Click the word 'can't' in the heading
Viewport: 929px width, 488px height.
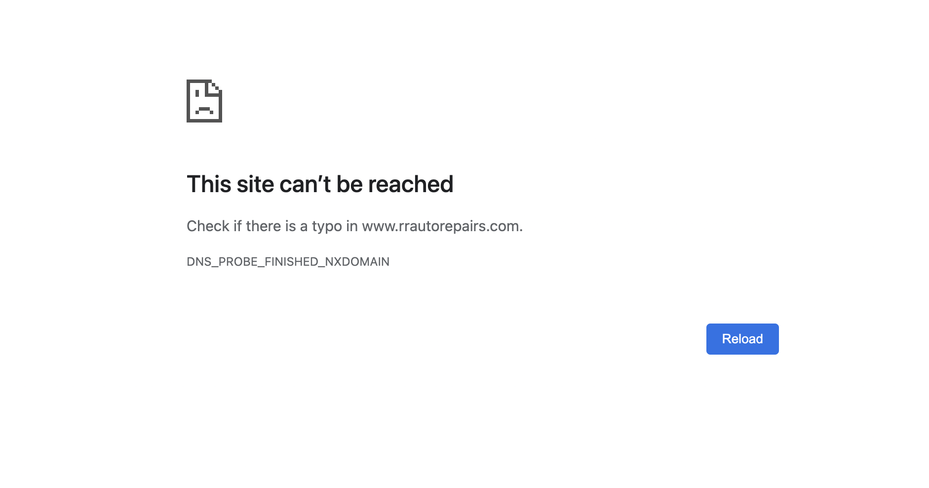(305, 184)
